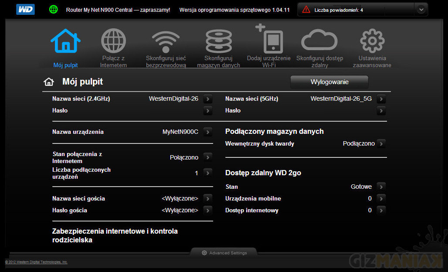Click the red warning notifications alert

coord(307,10)
